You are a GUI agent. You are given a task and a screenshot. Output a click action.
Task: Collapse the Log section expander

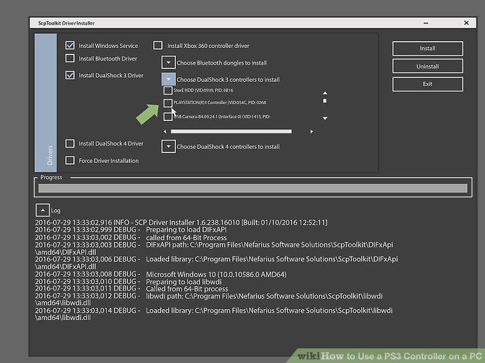pos(43,211)
